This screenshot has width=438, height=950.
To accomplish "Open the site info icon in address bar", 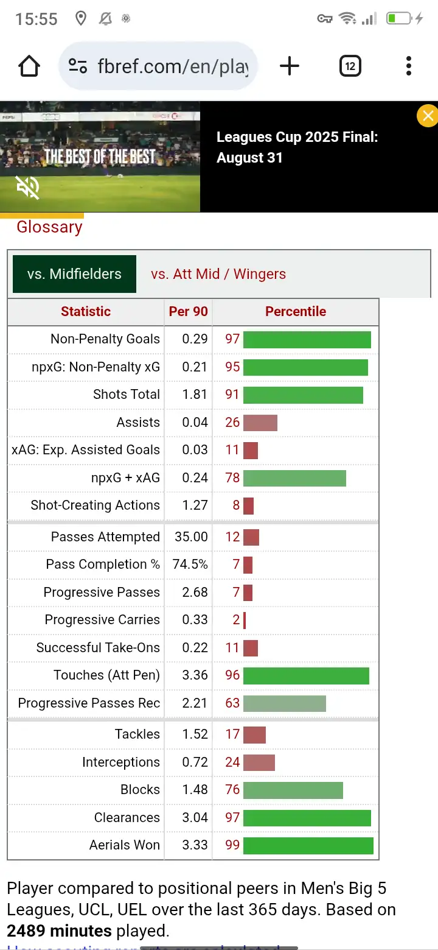I will [x=78, y=66].
